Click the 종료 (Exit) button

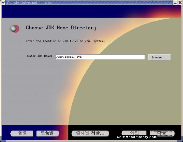tap(22, 133)
